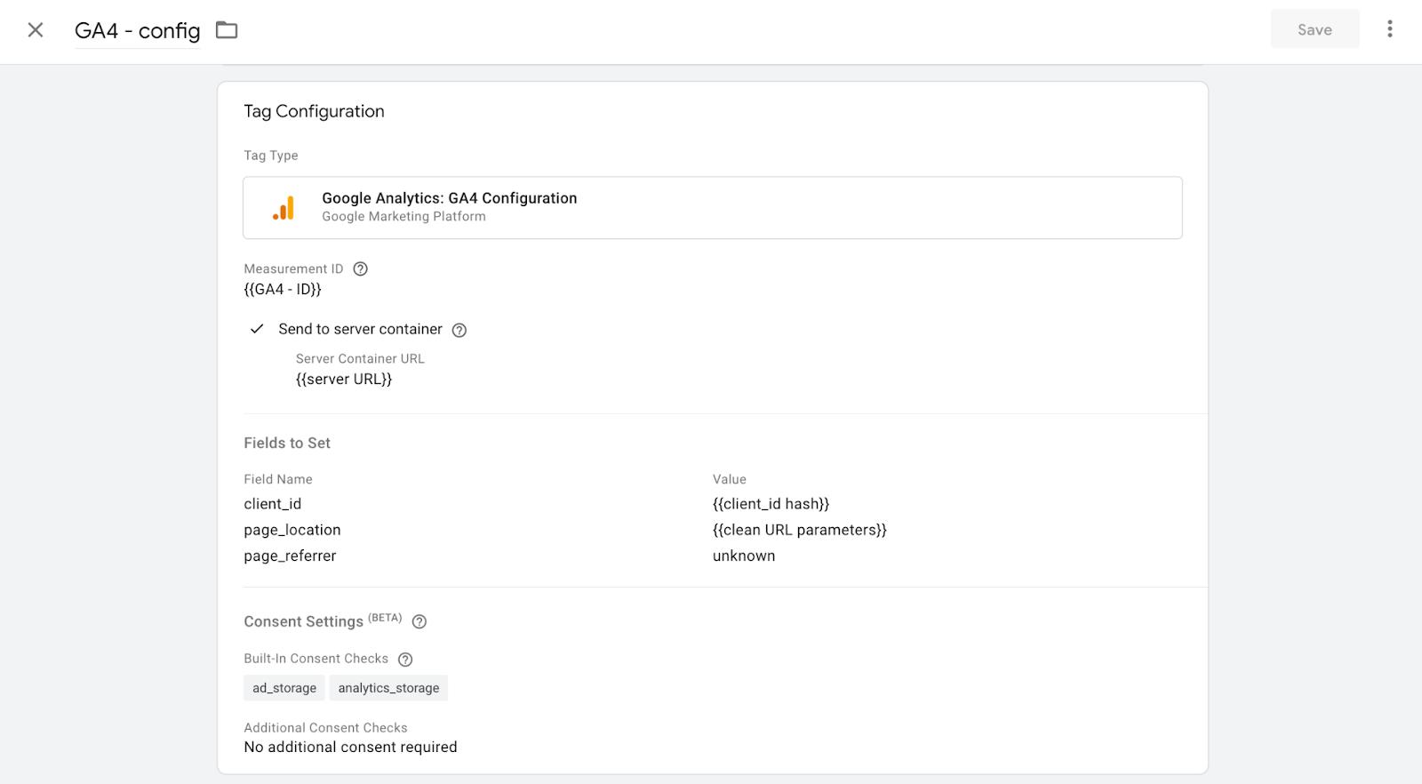The width and height of the screenshot is (1422, 784).
Task: Click the page_location field name
Action: click(292, 530)
